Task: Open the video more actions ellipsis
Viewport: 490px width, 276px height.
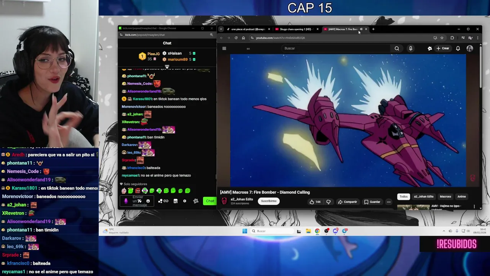Action: tap(389, 202)
